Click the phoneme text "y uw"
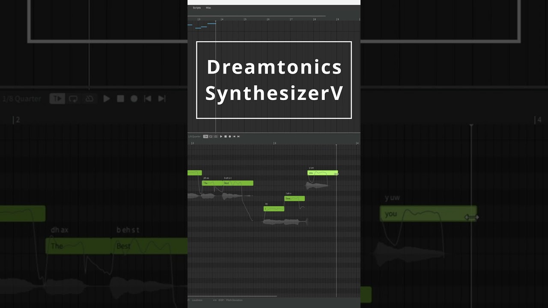The width and height of the screenshot is (548, 308). pos(311,168)
